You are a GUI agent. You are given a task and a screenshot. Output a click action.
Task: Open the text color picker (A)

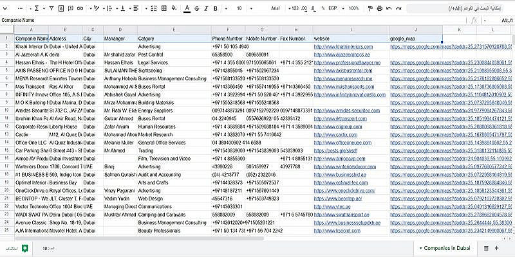(187, 8)
